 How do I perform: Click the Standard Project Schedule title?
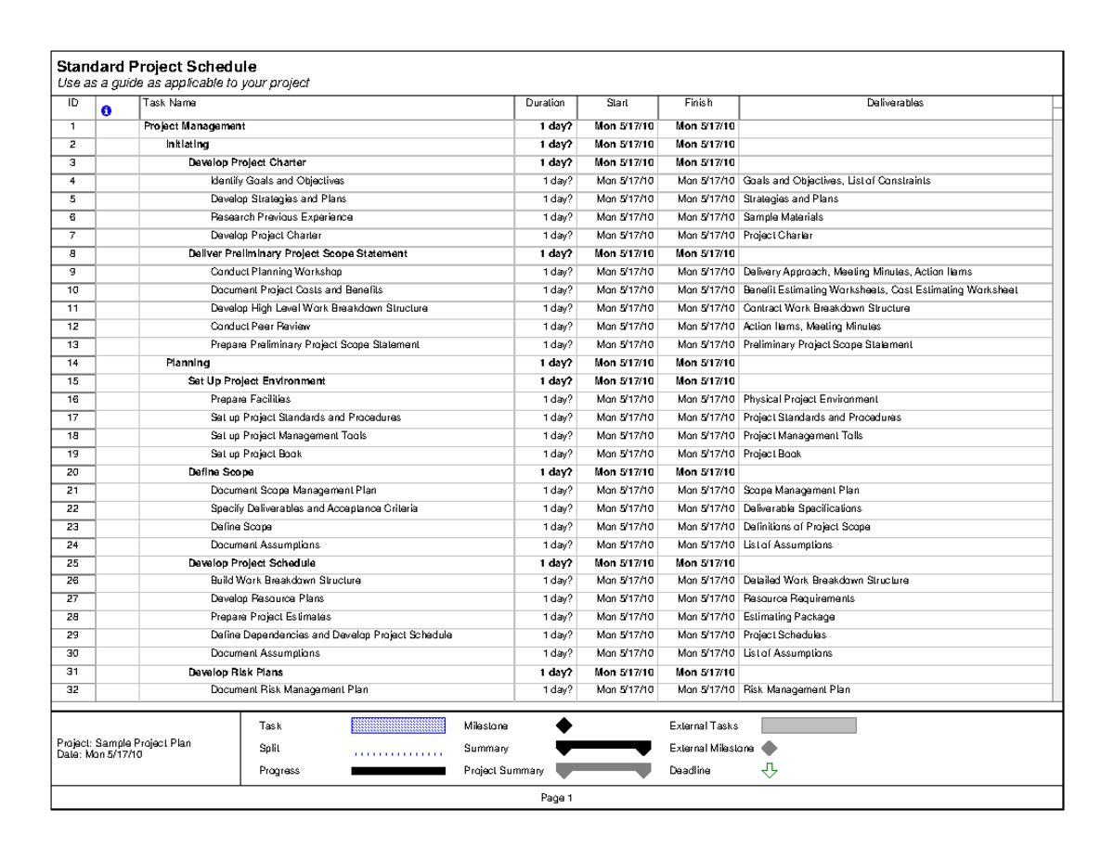156,66
